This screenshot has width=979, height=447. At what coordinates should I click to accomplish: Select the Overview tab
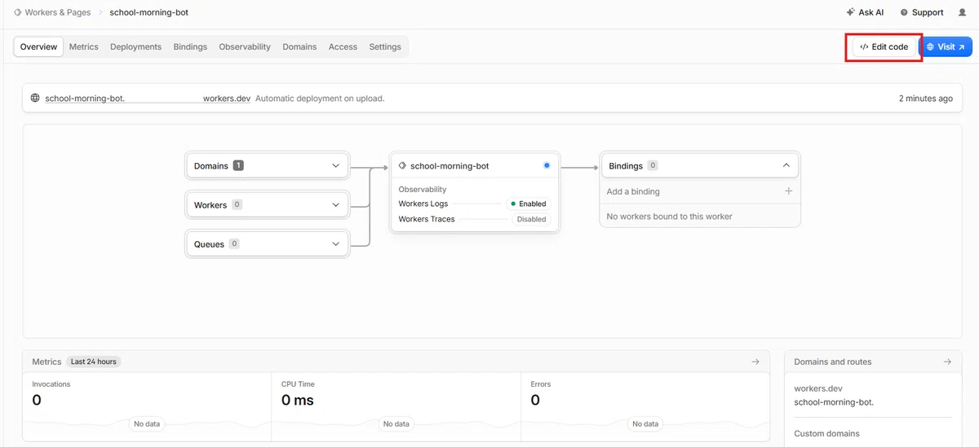tap(38, 47)
